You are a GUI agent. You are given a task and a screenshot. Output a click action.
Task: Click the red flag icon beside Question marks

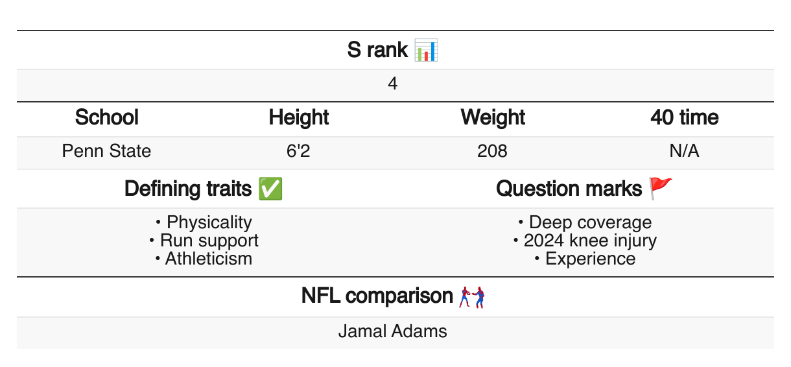pyautogui.click(x=661, y=189)
